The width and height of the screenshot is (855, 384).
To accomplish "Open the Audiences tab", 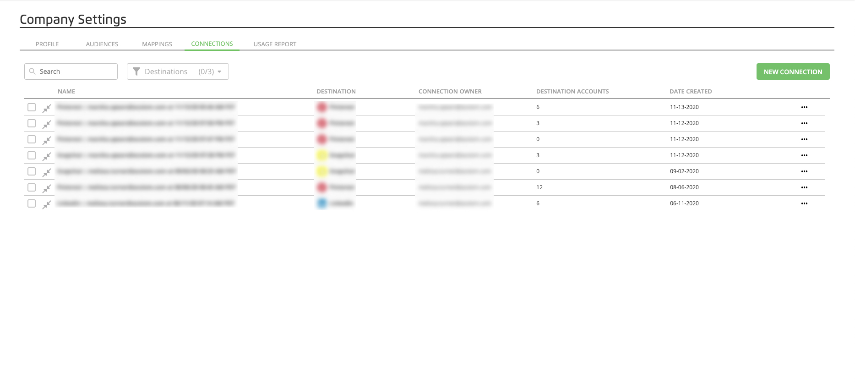I will pos(102,44).
